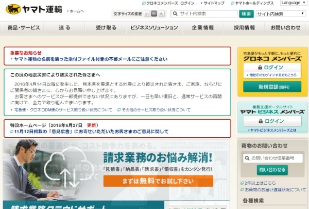Open the ビジネスソリューション navigation tab

tap(153, 28)
